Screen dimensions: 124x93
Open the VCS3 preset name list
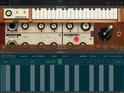[62, 47]
